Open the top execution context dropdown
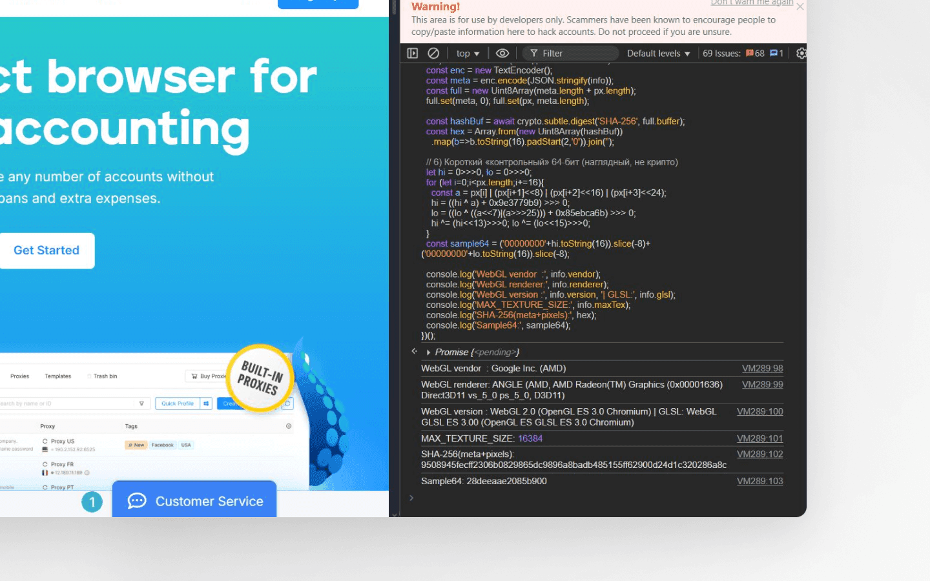The height and width of the screenshot is (581, 930). pyautogui.click(x=468, y=54)
